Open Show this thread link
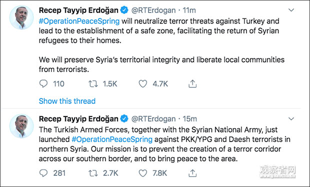The image size is (310, 187). point(67,101)
